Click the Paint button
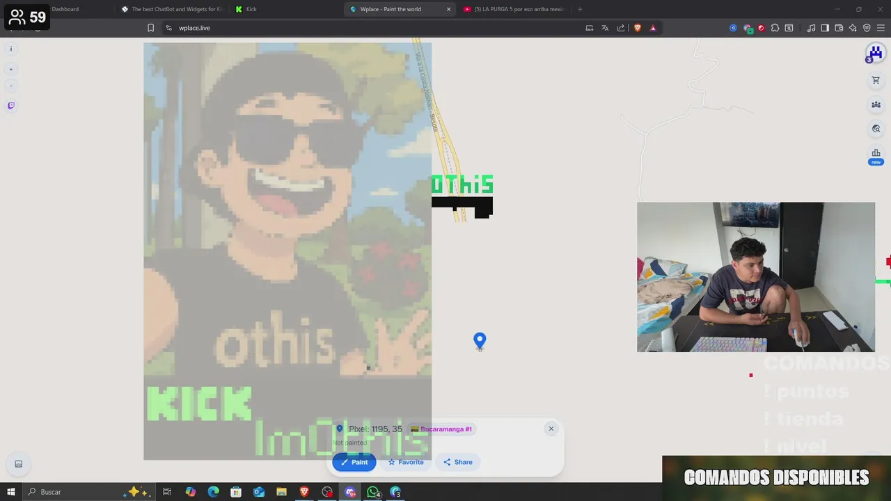 pos(354,462)
